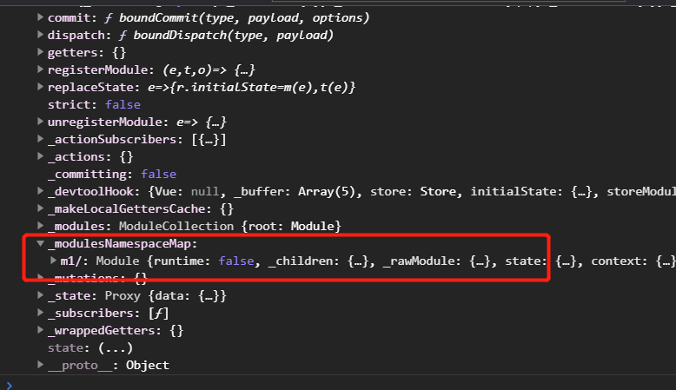The height and width of the screenshot is (390, 676).
Task: Expand the registerModule function arrow
Action: click(x=41, y=69)
